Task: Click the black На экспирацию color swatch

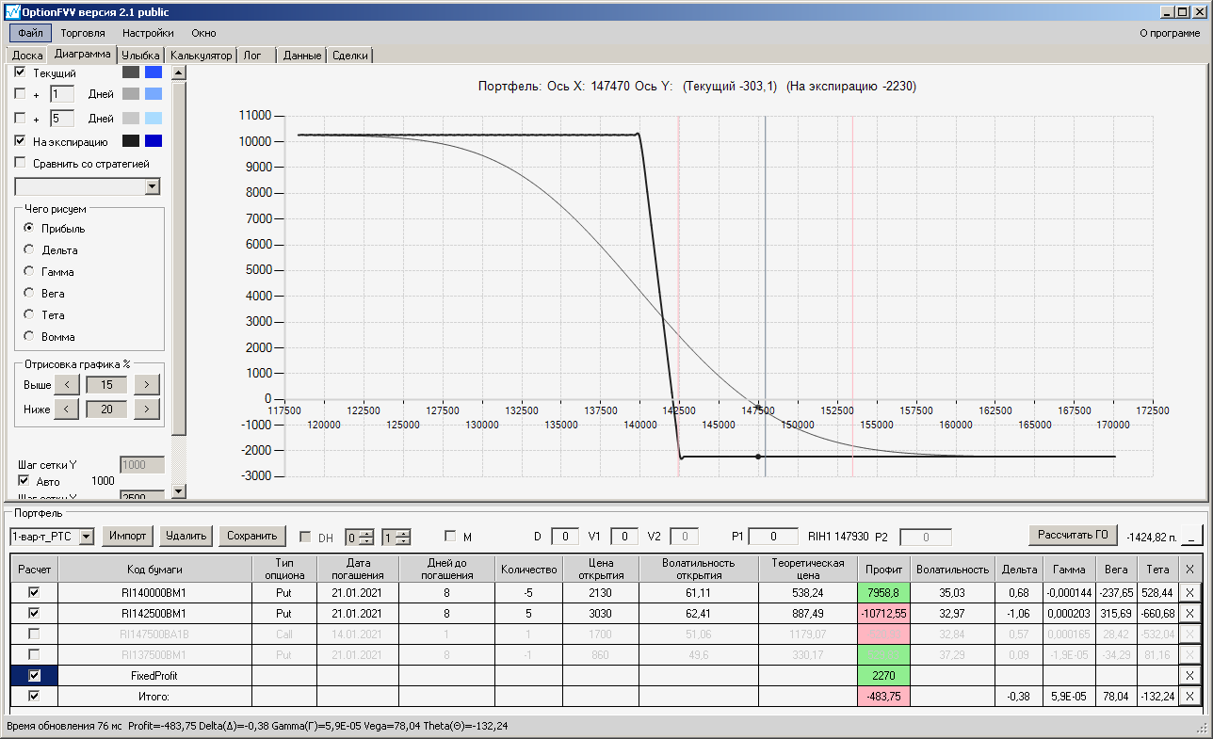Action: (131, 141)
